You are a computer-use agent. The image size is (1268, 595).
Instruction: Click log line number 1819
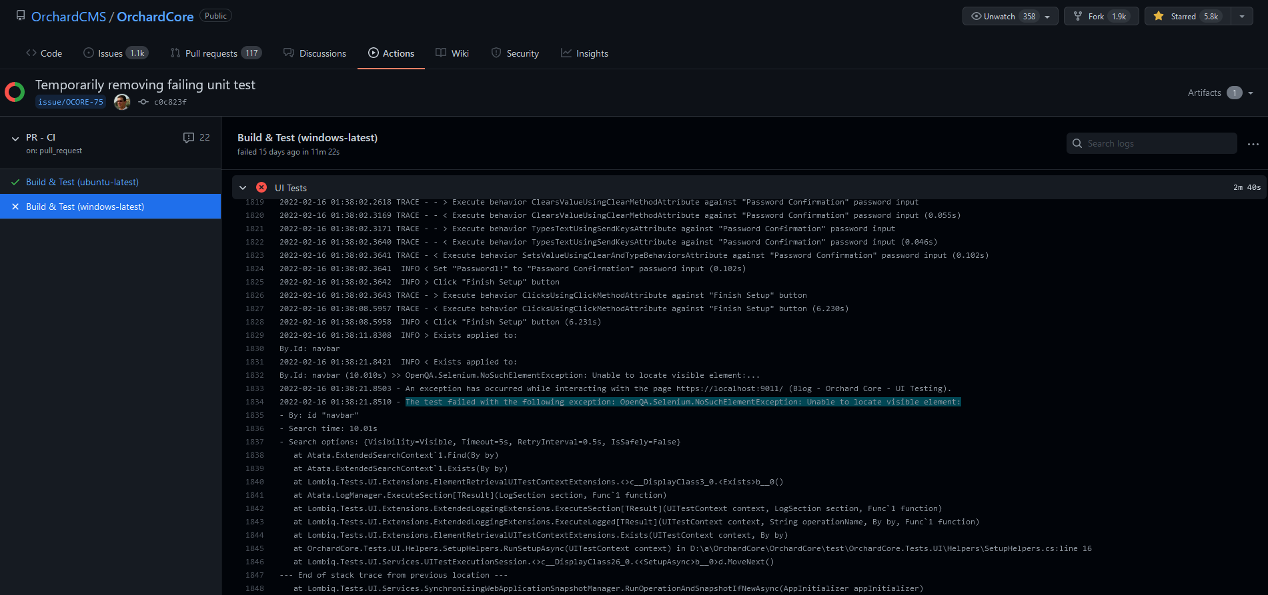coord(255,202)
